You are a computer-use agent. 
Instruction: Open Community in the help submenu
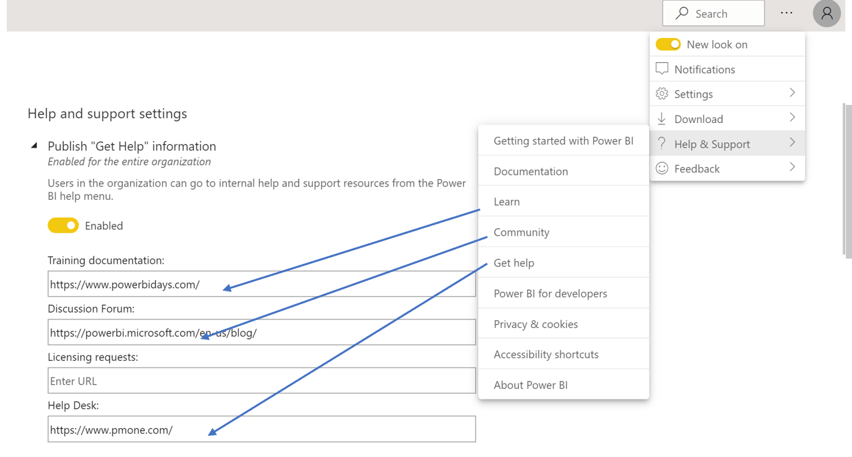click(x=564, y=232)
